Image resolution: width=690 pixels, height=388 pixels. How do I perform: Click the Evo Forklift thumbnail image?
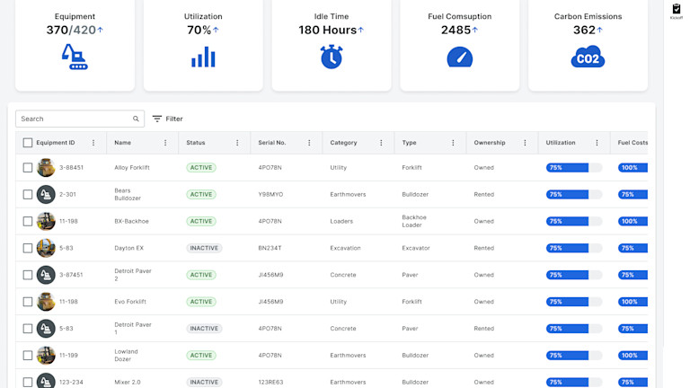coord(46,302)
